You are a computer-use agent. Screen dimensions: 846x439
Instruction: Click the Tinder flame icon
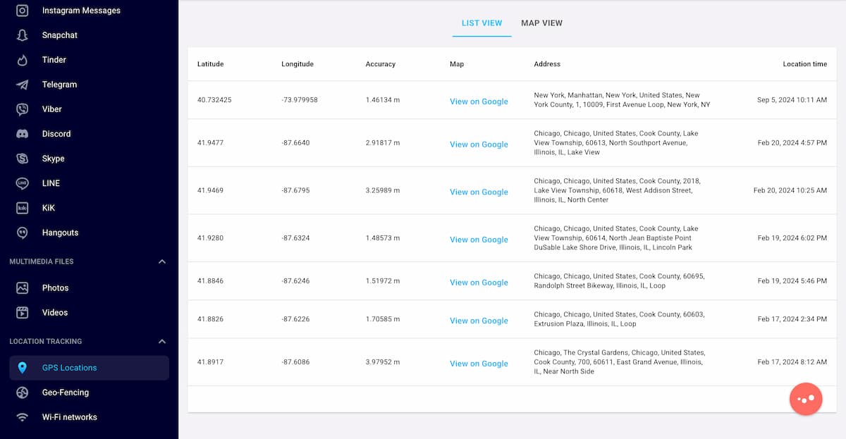(x=23, y=60)
